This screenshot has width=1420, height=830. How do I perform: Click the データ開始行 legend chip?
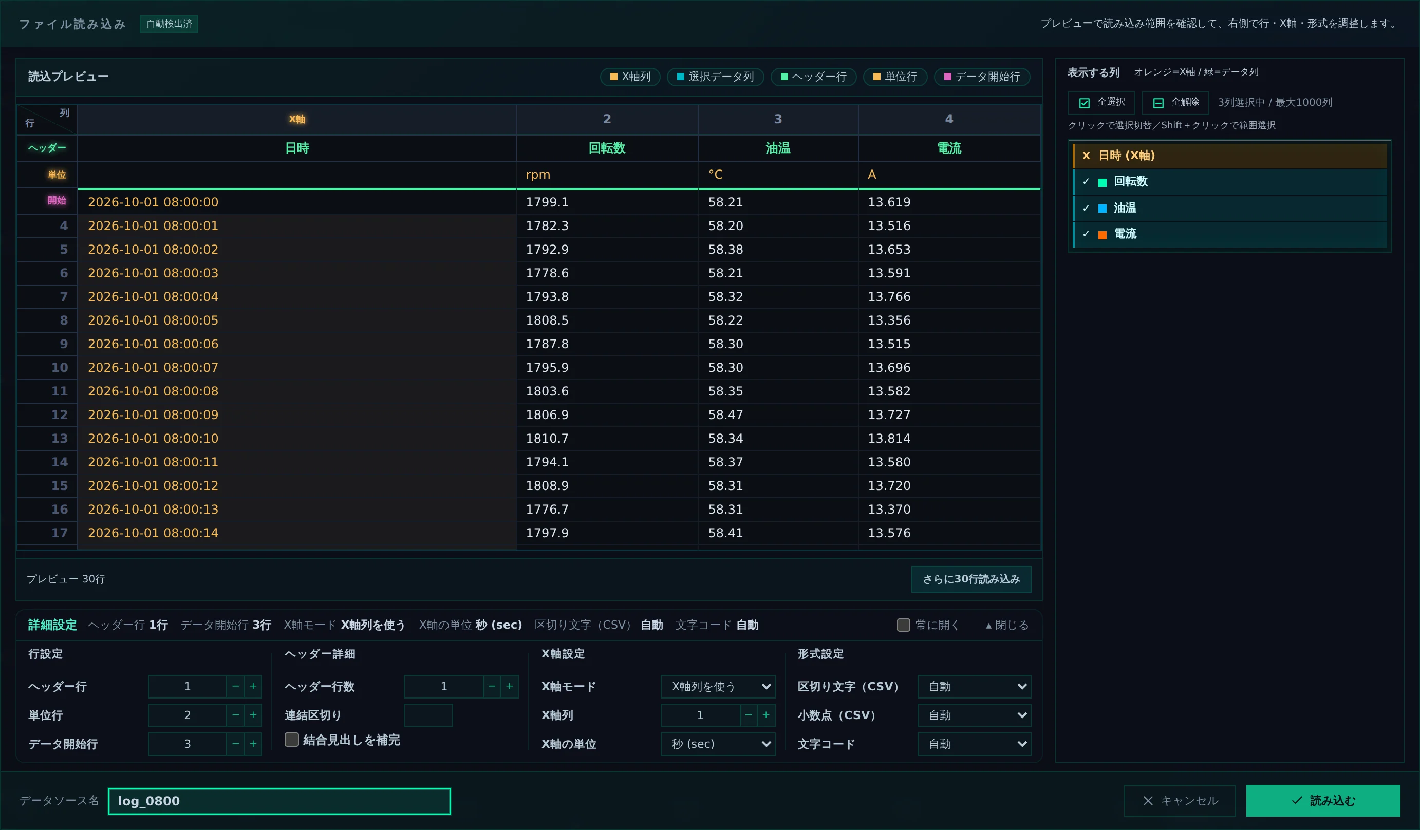[982, 77]
